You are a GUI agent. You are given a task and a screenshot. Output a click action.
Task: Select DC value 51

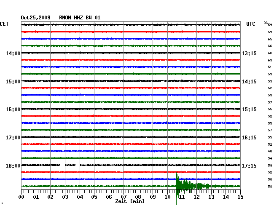click(x=270, y=67)
